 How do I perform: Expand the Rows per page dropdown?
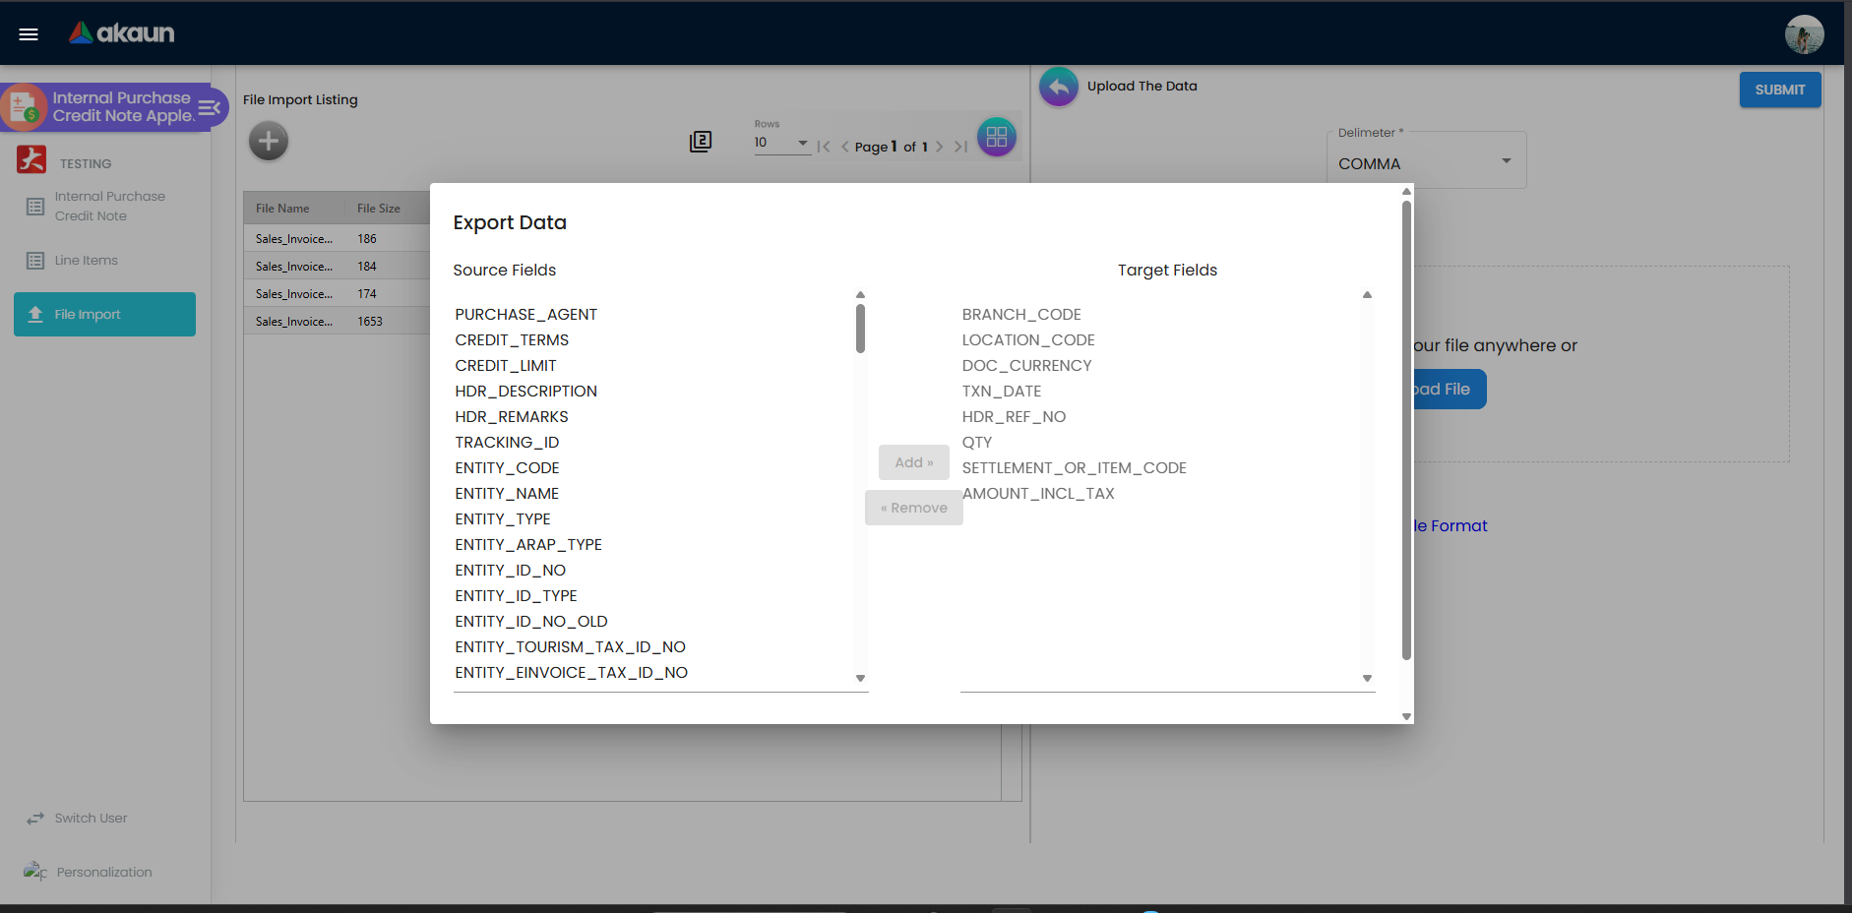(781, 143)
